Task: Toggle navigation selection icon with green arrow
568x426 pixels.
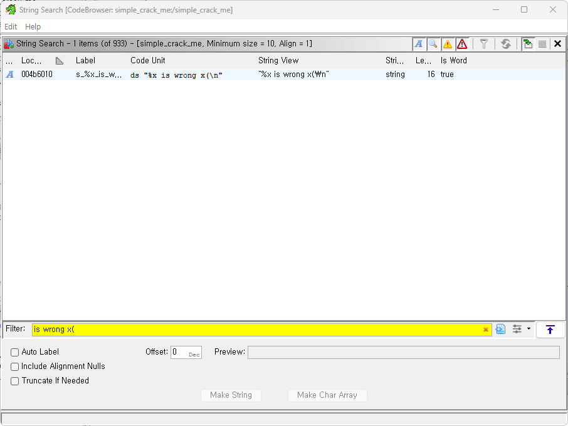Action: pos(528,44)
